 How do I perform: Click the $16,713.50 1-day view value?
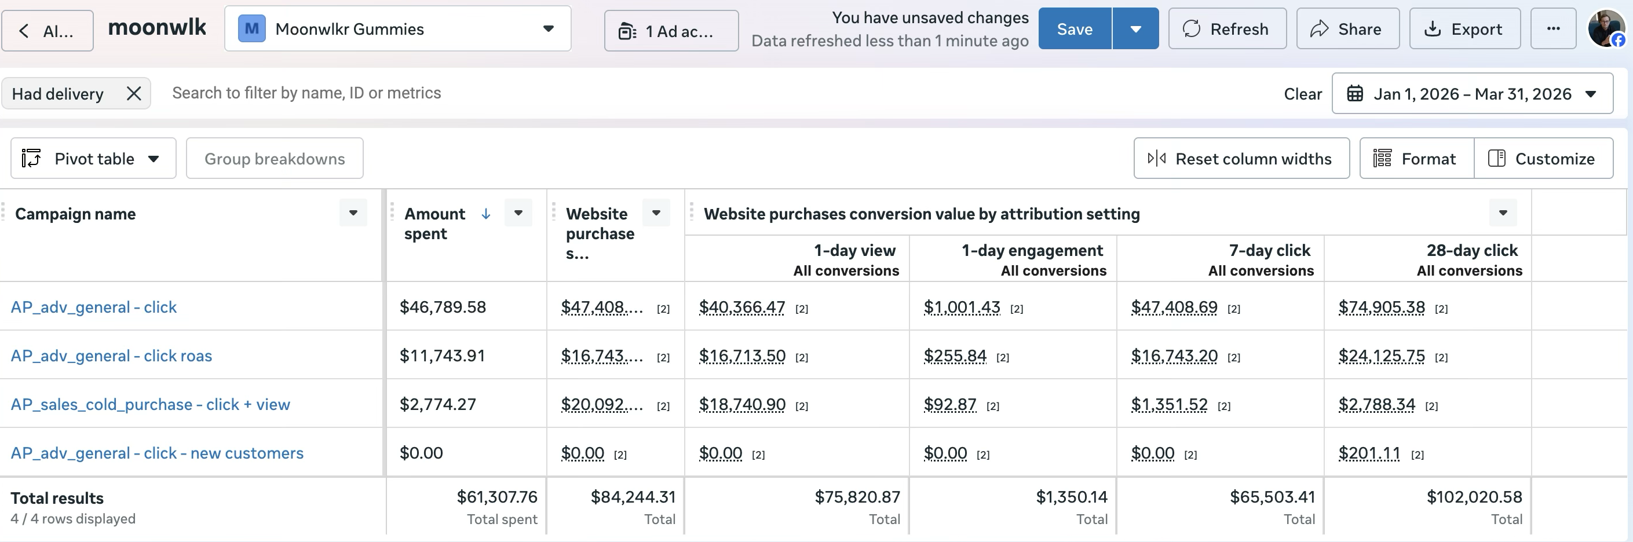click(x=741, y=356)
